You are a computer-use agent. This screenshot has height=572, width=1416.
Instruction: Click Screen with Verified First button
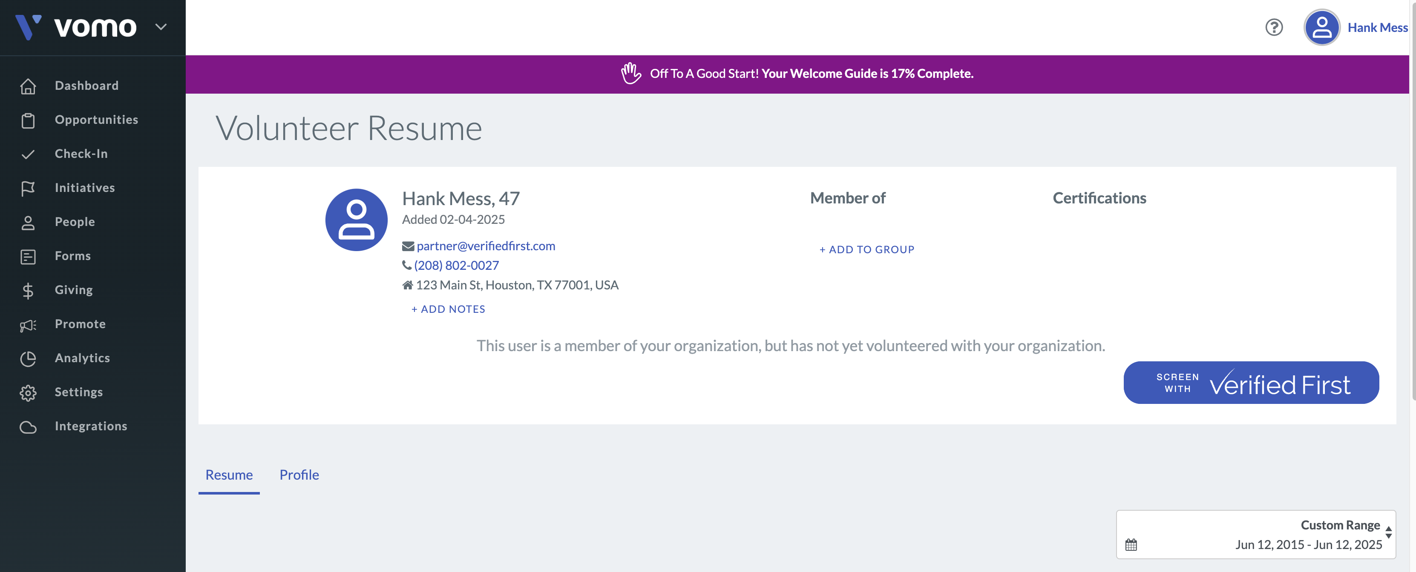(1251, 383)
